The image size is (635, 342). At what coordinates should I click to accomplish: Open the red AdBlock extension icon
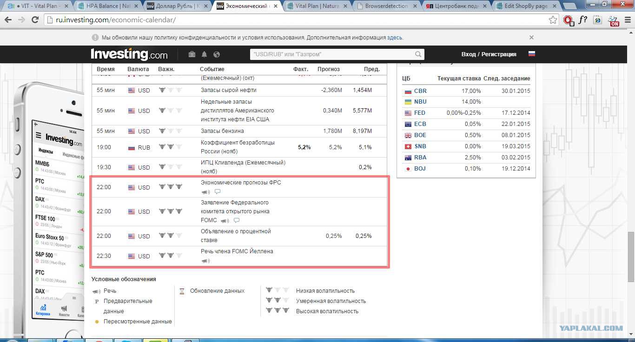point(568,20)
